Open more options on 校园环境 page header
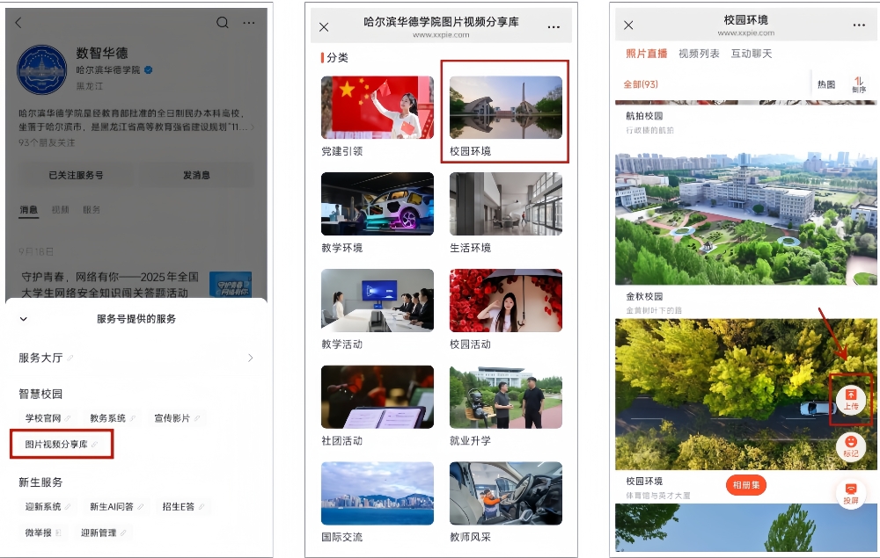Image resolution: width=880 pixels, height=558 pixels. 859,25
